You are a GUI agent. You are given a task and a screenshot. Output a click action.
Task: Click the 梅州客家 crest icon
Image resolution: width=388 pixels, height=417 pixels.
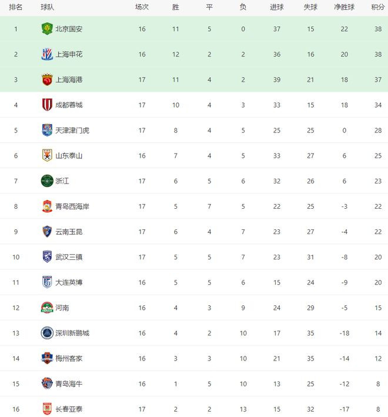click(47, 358)
